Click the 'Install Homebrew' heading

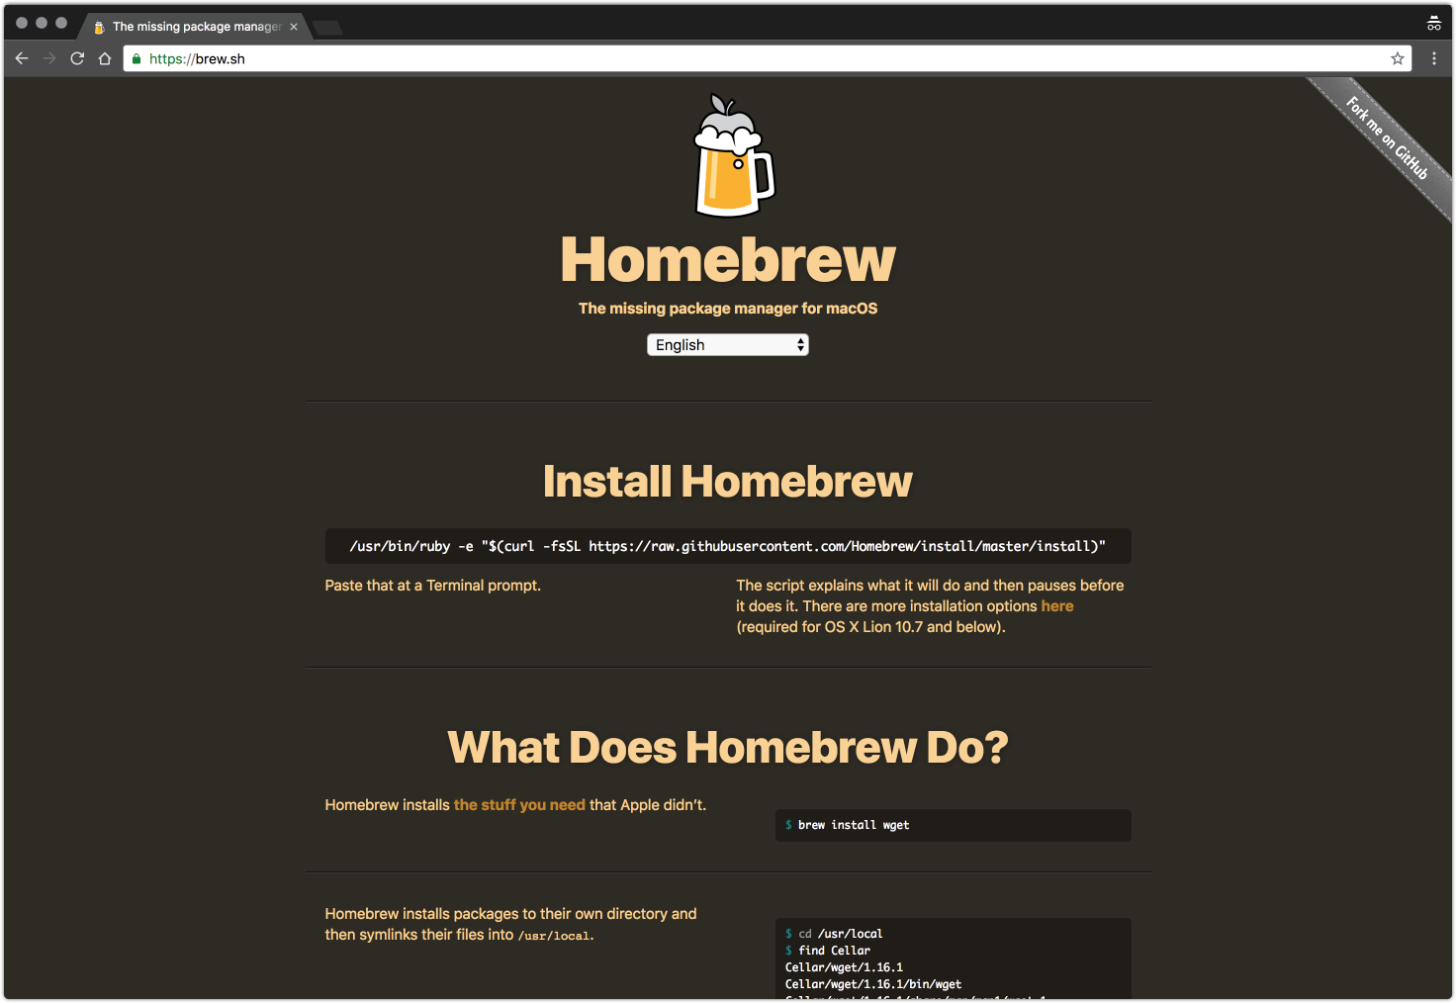click(x=728, y=482)
